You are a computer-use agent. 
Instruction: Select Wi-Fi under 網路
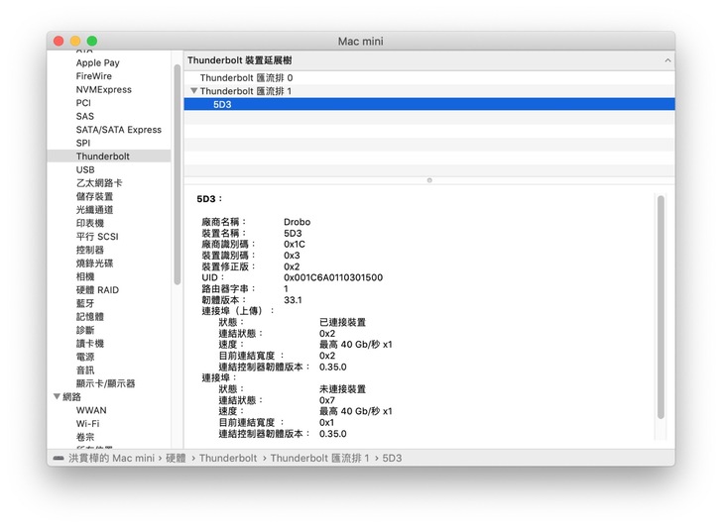point(87,423)
